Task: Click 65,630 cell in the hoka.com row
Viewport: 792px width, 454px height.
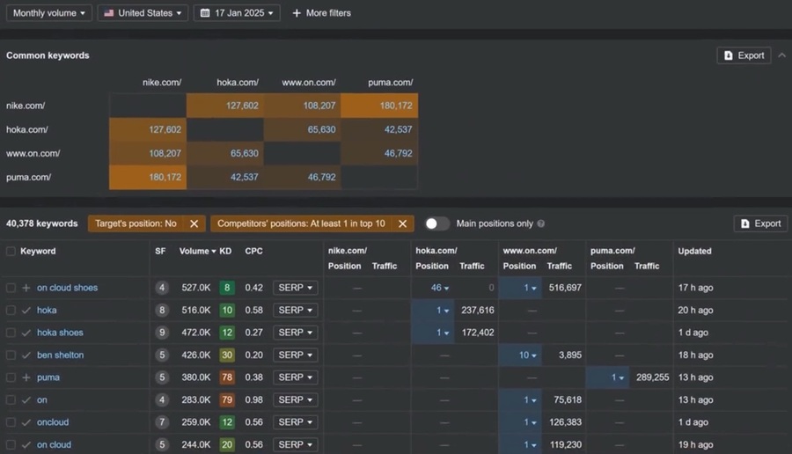Action: point(302,129)
